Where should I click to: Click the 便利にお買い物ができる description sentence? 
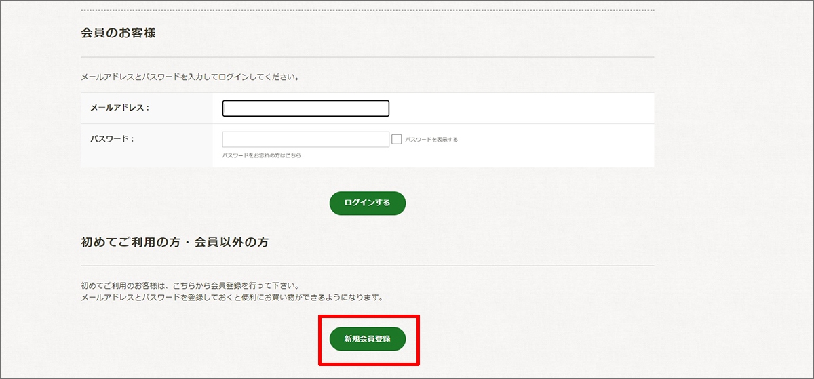[232, 298]
